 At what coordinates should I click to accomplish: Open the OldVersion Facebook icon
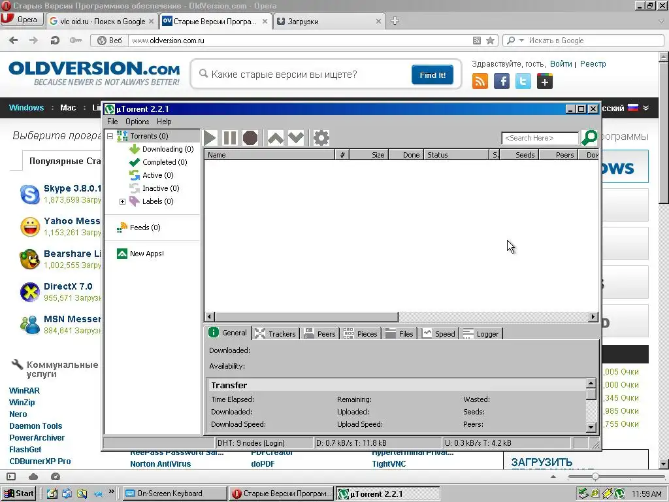click(502, 81)
